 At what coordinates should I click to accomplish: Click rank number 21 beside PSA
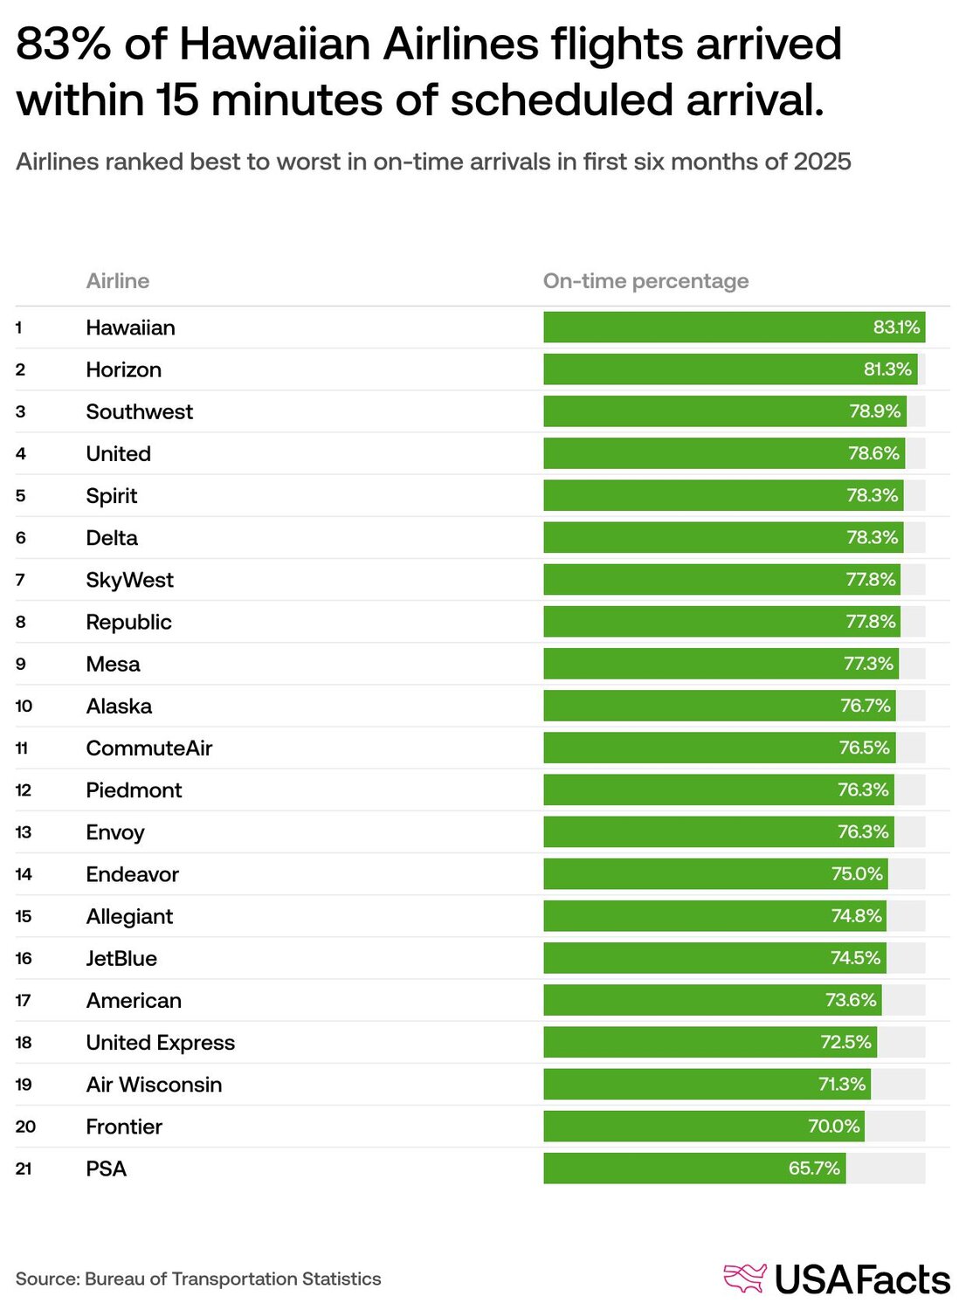[24, 1169]
